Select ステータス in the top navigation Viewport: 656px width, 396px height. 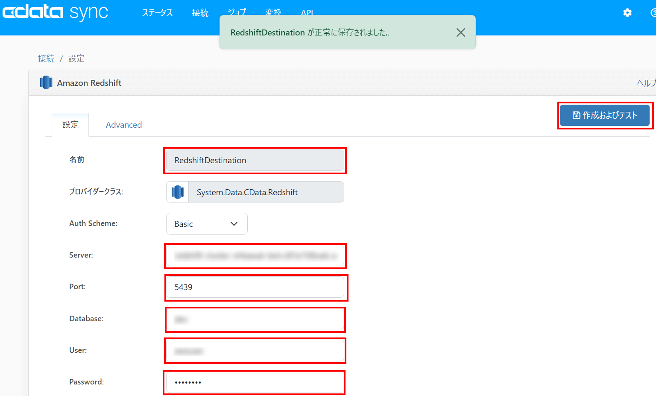pos(157,13)
